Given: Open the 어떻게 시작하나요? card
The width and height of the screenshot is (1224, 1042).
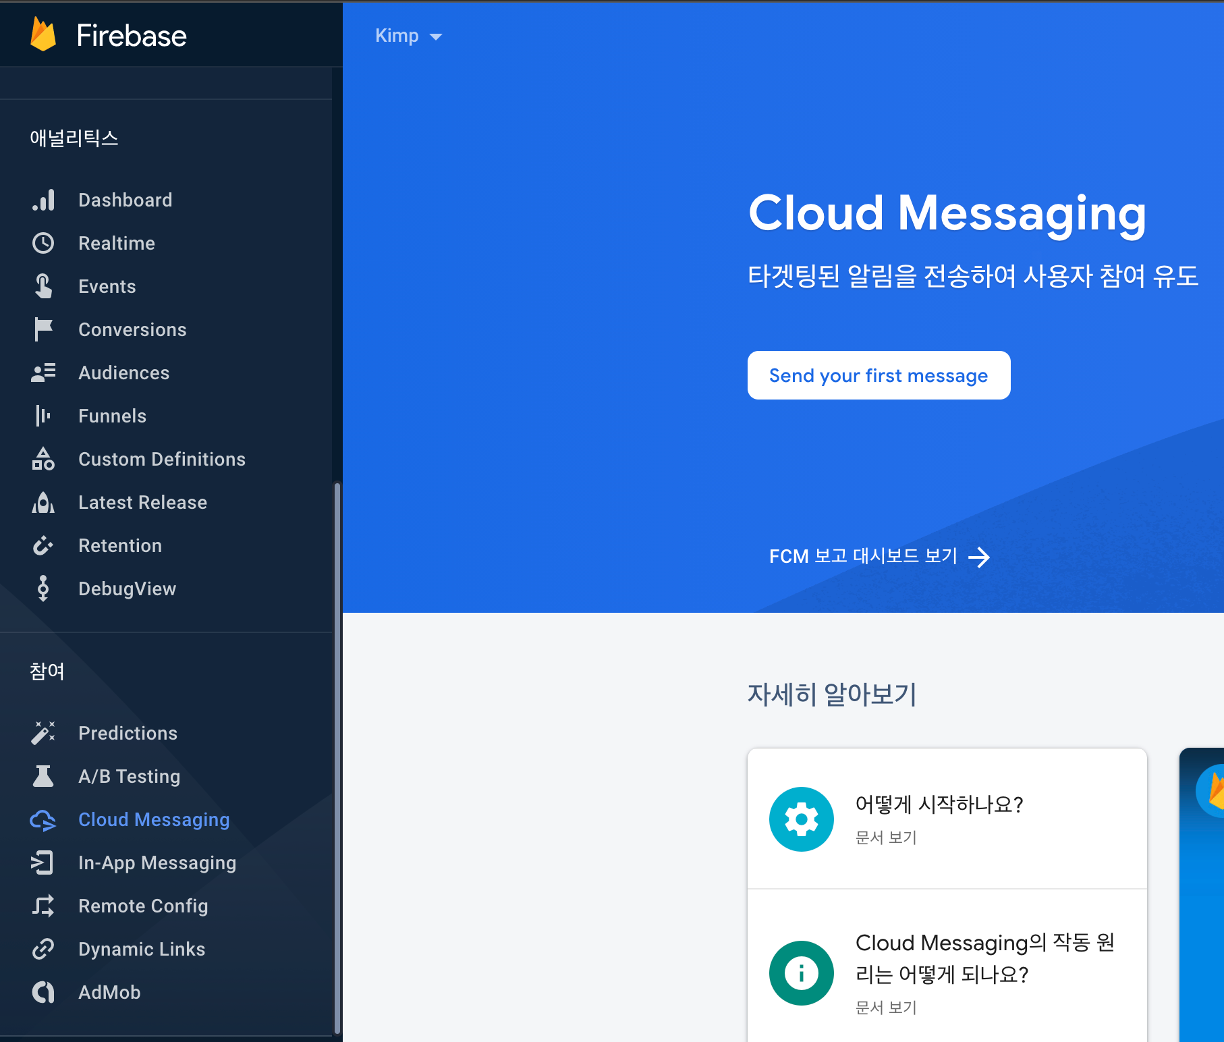Looking at the screenshot, I should pyautogui.click(x=947, y=819).
